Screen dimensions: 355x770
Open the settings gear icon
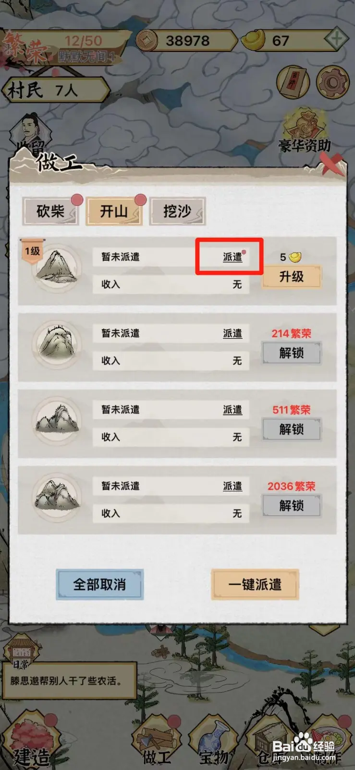tap(333, 82)
